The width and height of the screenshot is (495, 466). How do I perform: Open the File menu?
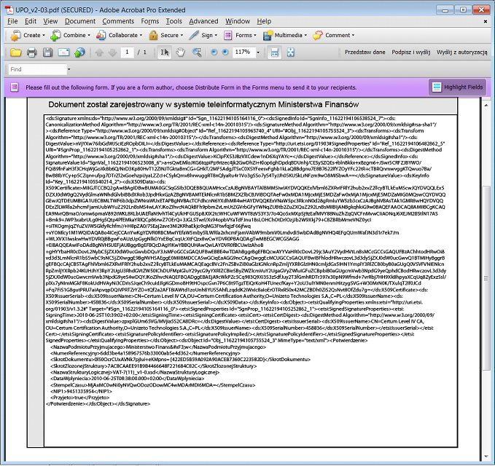(x=12, y=21)
